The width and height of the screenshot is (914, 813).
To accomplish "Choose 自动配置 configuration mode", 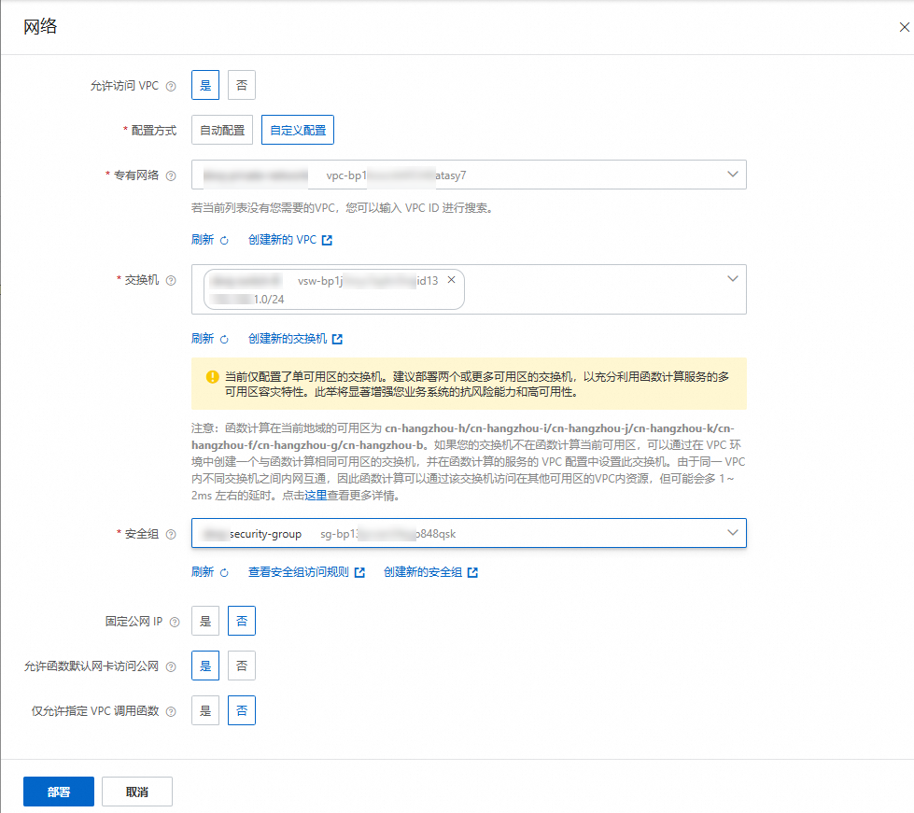I will 222,130.
